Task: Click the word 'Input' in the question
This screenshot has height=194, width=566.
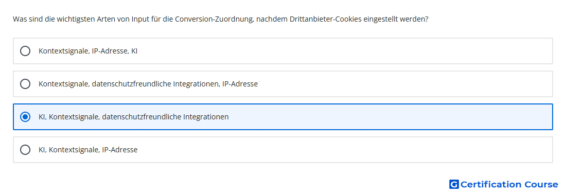Action: (140, 19)
